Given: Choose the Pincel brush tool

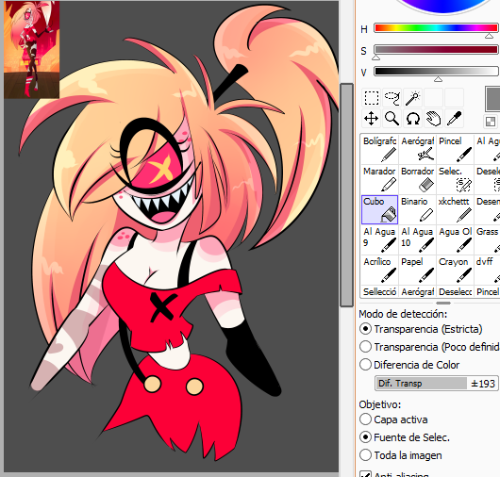Looking at the screenshot, I should pyautogui.click(x=455, y=149).
